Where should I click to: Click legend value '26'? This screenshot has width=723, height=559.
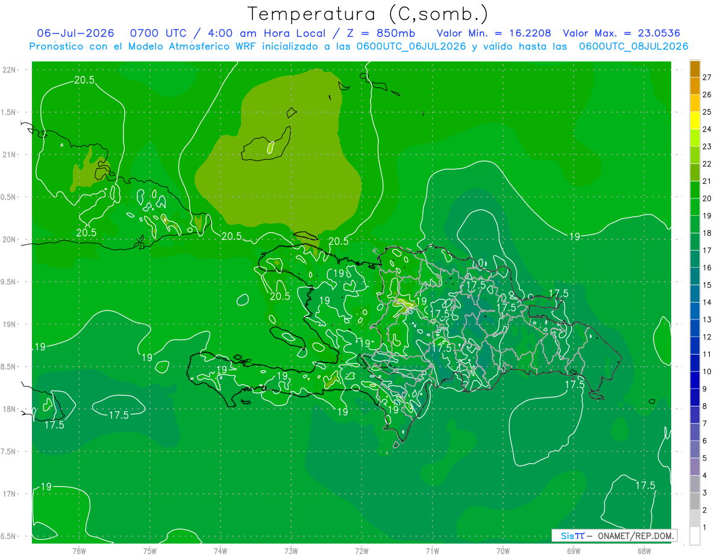707,95
